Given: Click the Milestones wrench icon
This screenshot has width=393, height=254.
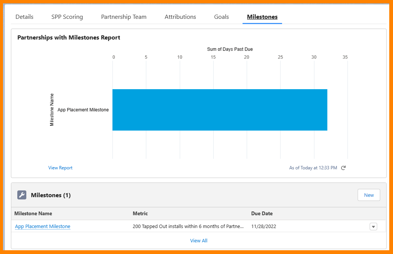Looking at the screenshot, I should click(22, 195).
